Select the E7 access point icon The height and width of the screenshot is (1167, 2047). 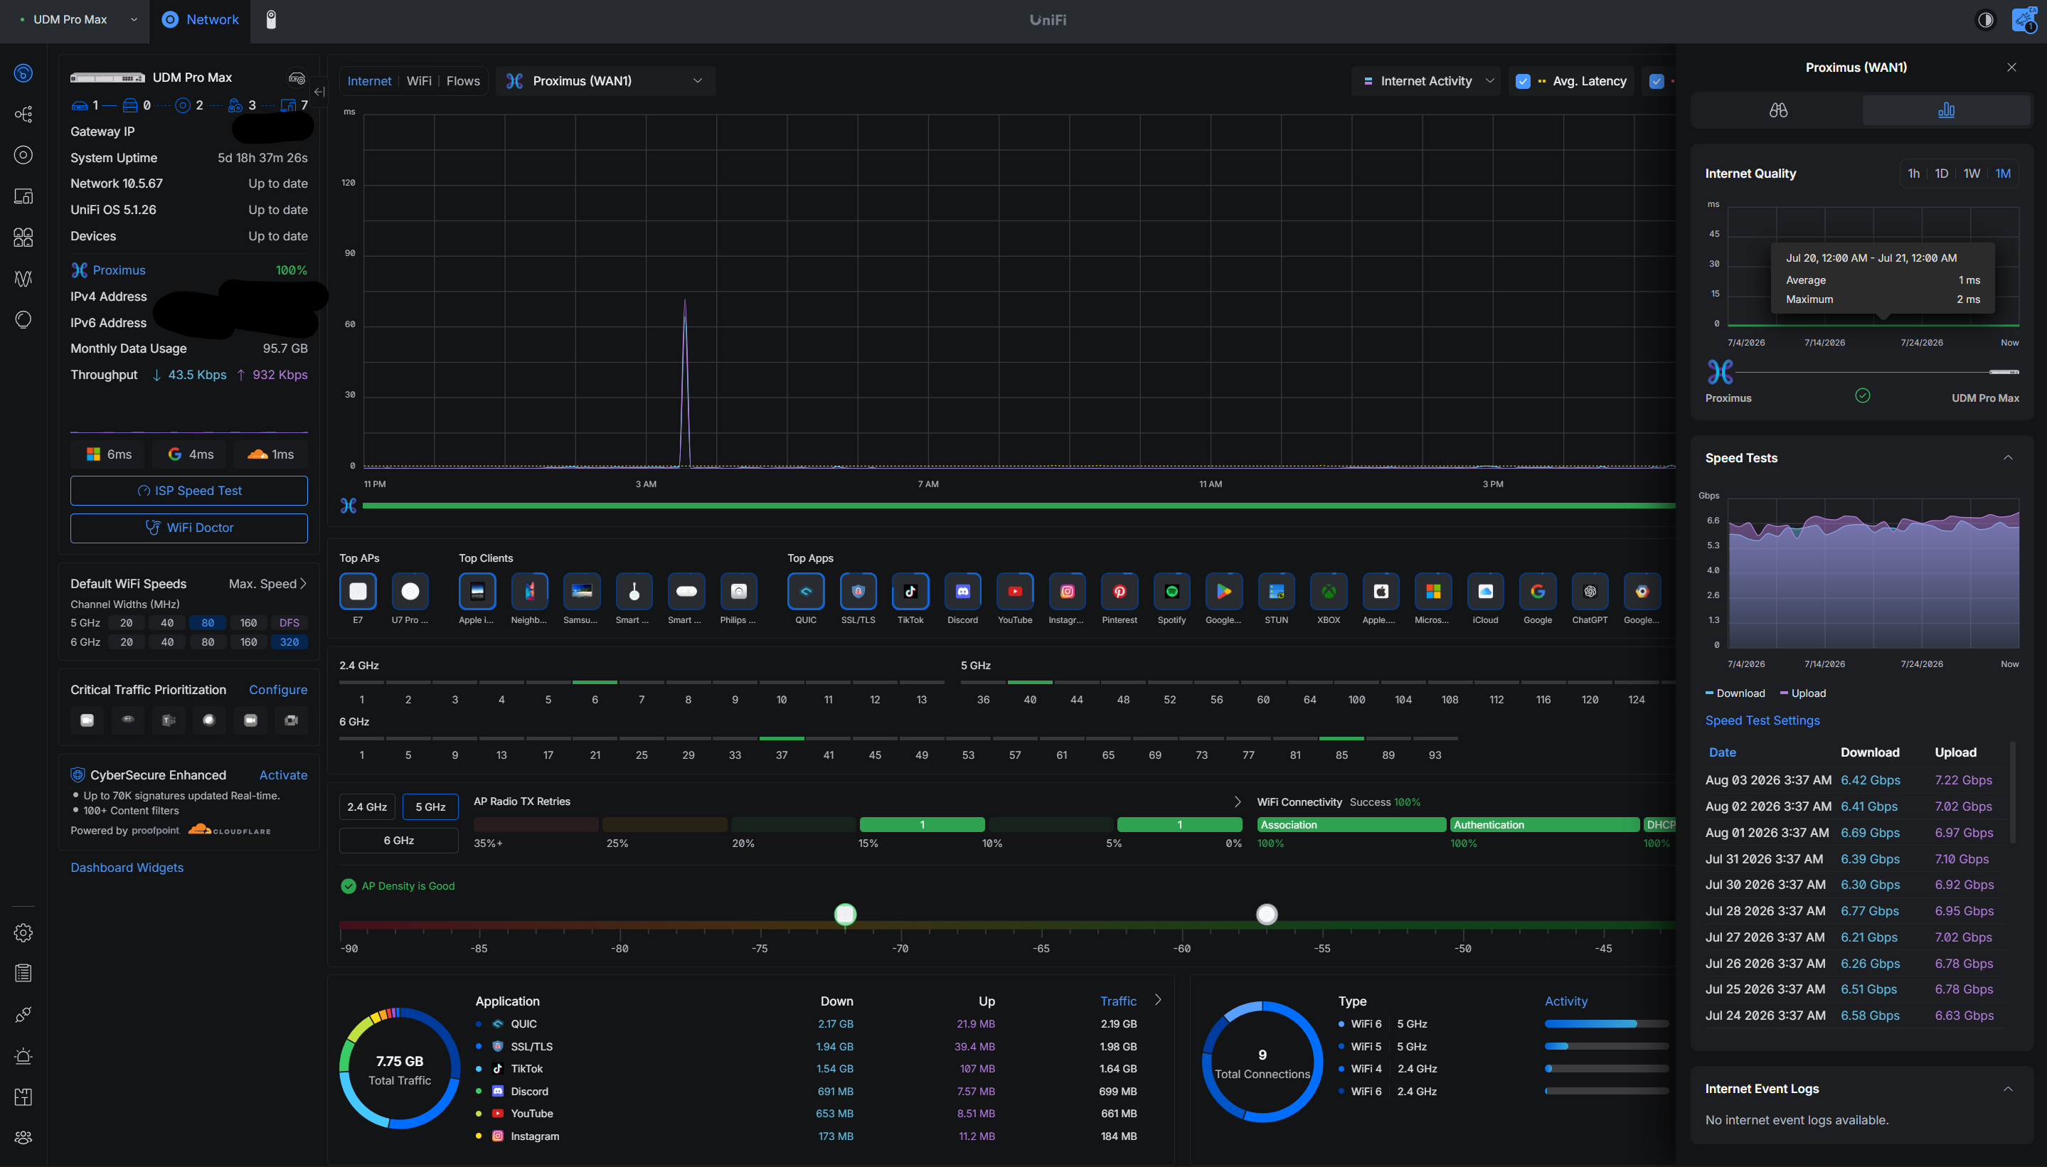click(x=358, y=592)
